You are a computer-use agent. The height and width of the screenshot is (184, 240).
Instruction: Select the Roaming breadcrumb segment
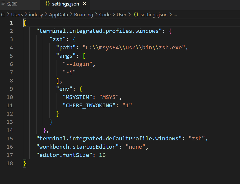[x=84, y=15]
